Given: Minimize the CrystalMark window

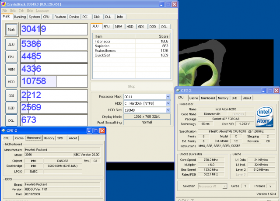Looking at the screenshot, I should (x=162, y=4).
